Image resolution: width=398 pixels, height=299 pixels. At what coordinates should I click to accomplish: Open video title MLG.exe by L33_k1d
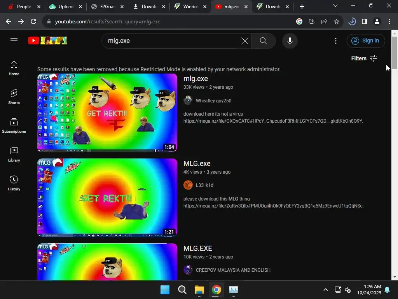pos(197,164)
